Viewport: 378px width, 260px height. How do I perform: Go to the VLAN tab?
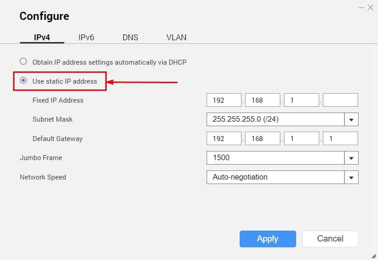click(176, 38)
